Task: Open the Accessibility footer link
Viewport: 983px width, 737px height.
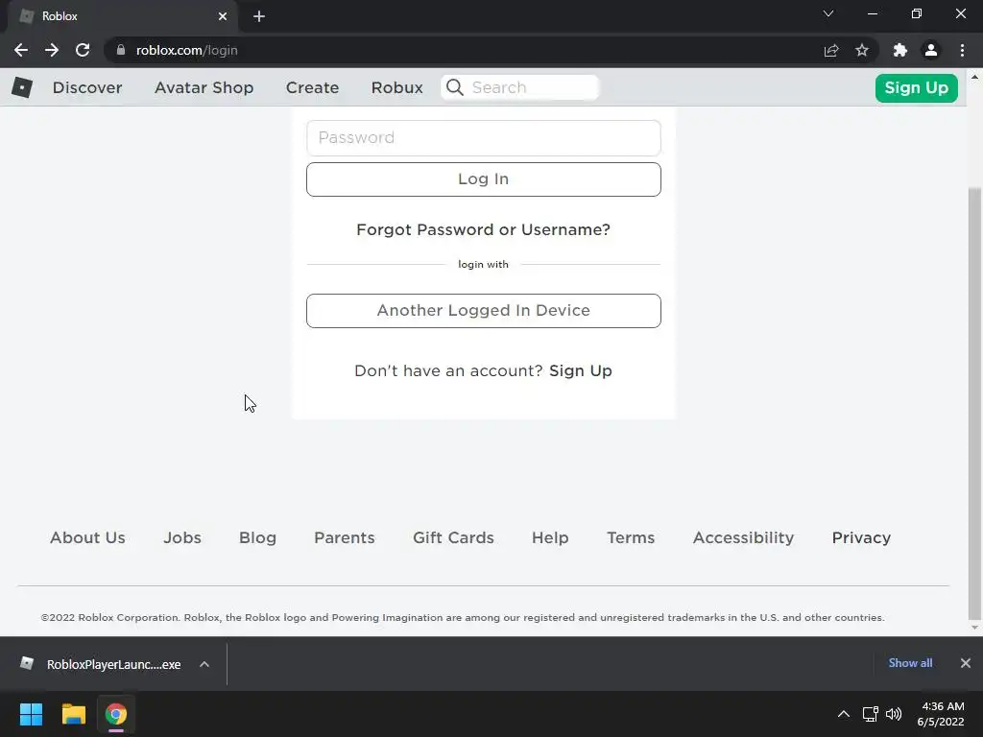Action: (744, 537)
